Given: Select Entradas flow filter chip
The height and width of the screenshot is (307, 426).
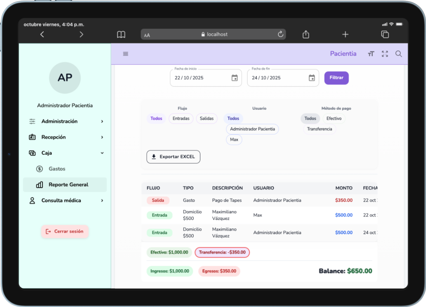Looking at the screenshot, I should 181,118.
